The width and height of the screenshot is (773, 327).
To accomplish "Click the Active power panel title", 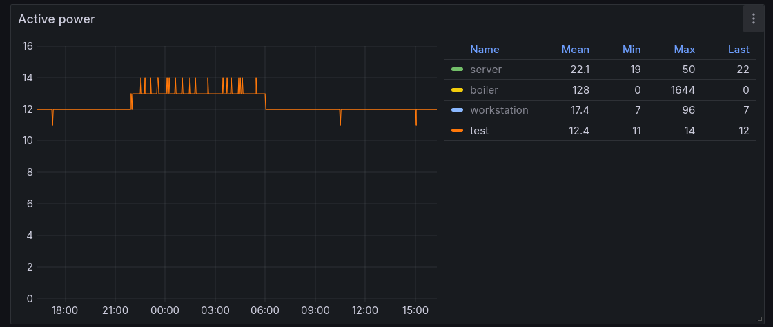I will [x=57, y=19].
